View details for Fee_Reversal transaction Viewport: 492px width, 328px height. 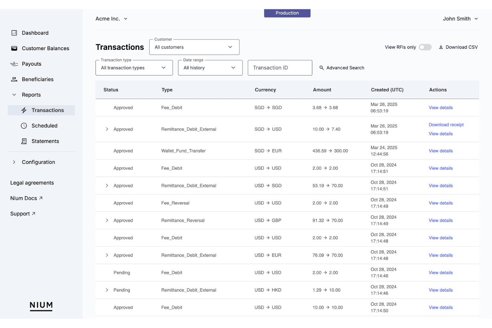pos(440,203)
